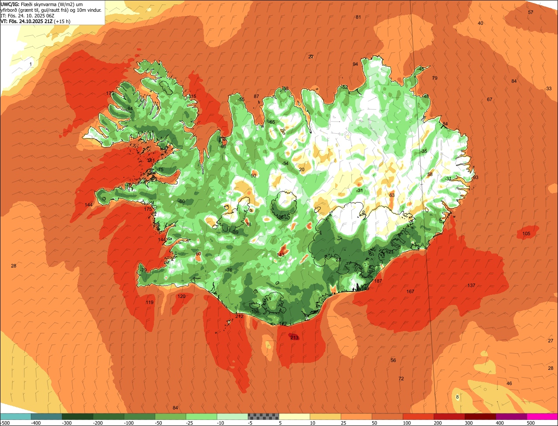Viewport: 558px width, 426px height.
Task: Click the value 72 over the southern sea
Action: click(401, 379)
